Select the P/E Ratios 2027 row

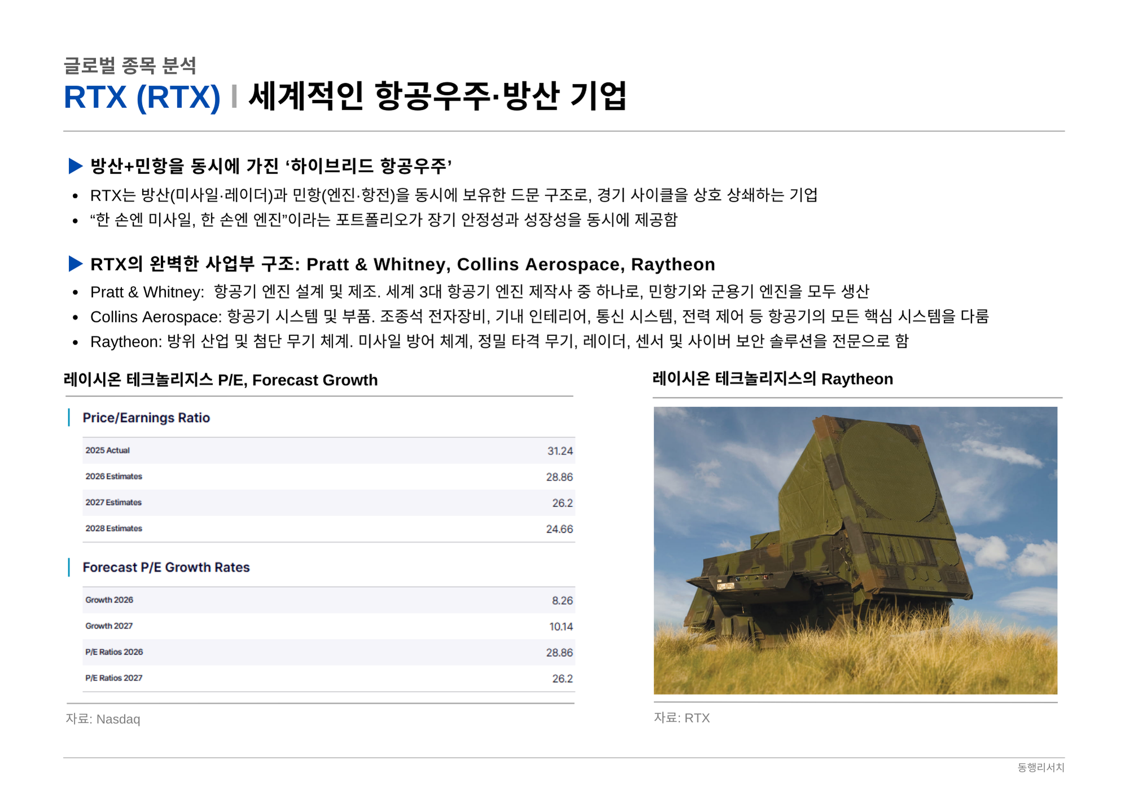pyautogui.click(x=329, y=678)
